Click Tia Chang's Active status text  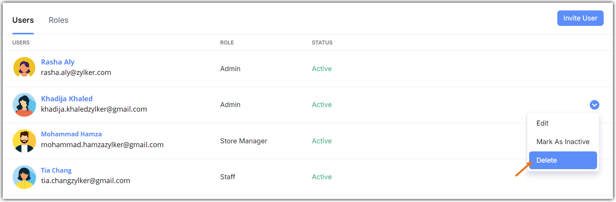tap(322, 177)
